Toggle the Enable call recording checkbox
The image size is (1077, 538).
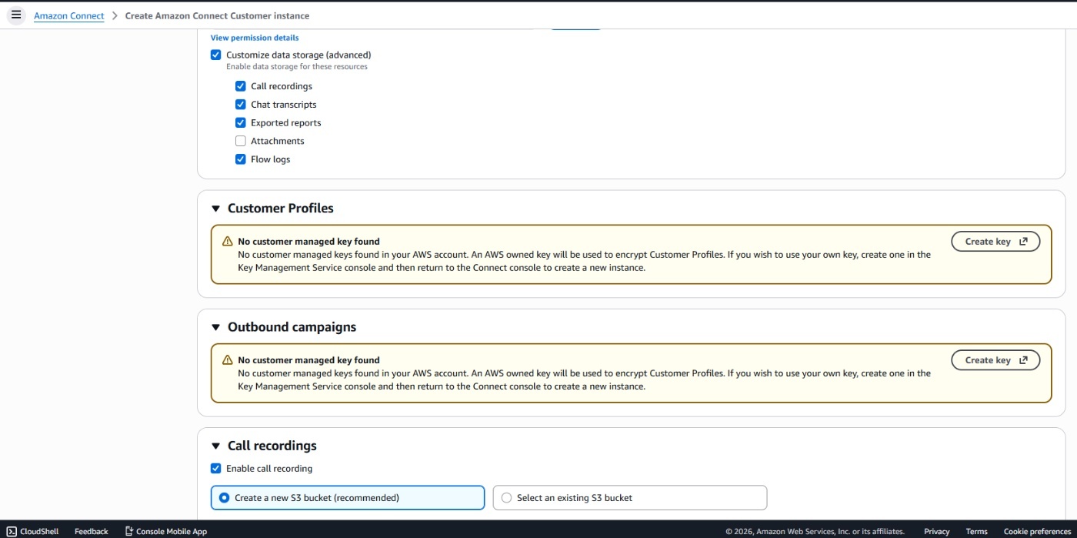pyautogui.click(x=215, y=468)
